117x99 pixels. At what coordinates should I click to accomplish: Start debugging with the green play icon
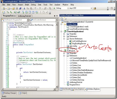coord(54,8)
